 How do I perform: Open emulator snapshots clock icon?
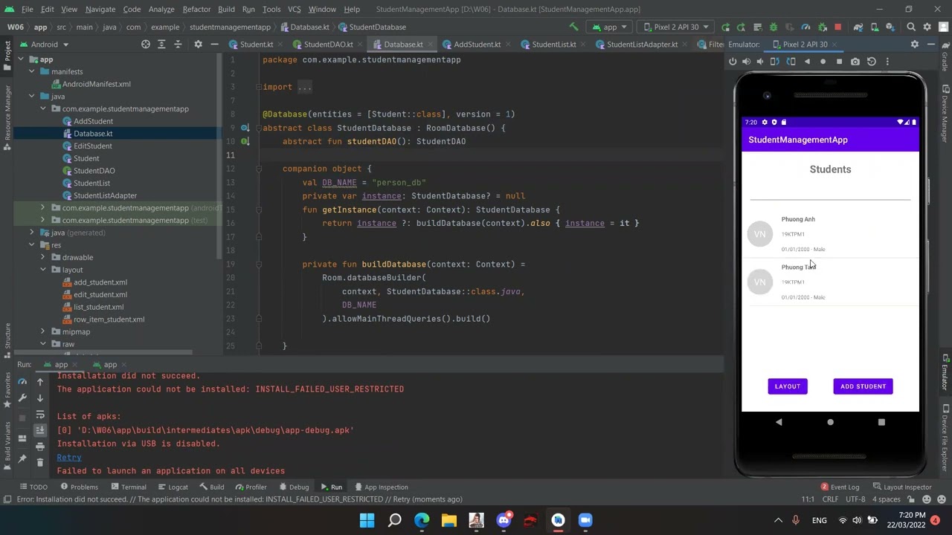872,62
